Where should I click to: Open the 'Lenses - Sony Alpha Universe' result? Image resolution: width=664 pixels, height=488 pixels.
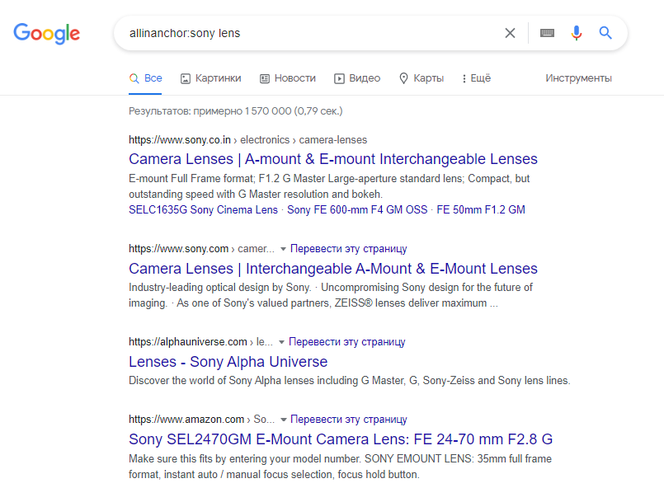228,362
